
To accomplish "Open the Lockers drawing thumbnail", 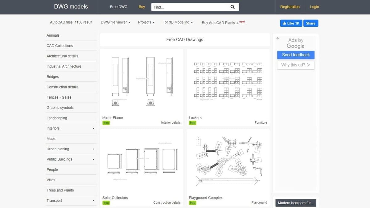I will point(228,82).
